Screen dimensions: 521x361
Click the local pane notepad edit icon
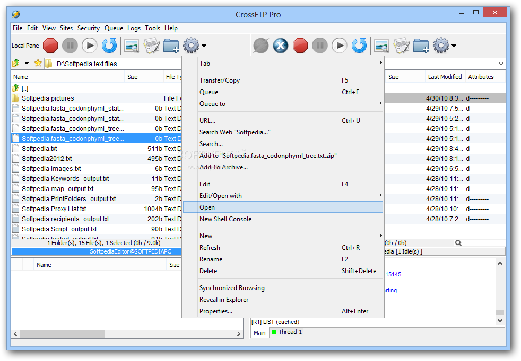(152, 46)
